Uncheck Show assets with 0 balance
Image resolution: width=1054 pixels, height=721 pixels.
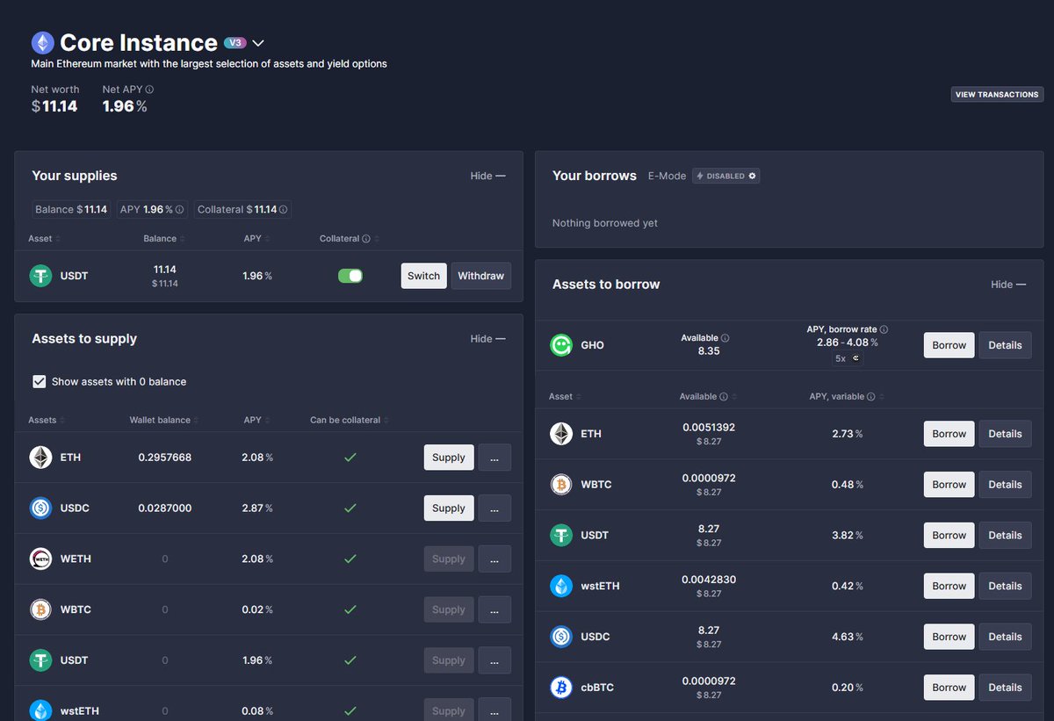tap(39, 381)
